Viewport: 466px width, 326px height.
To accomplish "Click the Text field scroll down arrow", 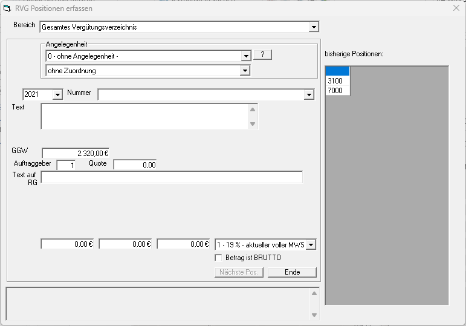I will coord(253,123).
